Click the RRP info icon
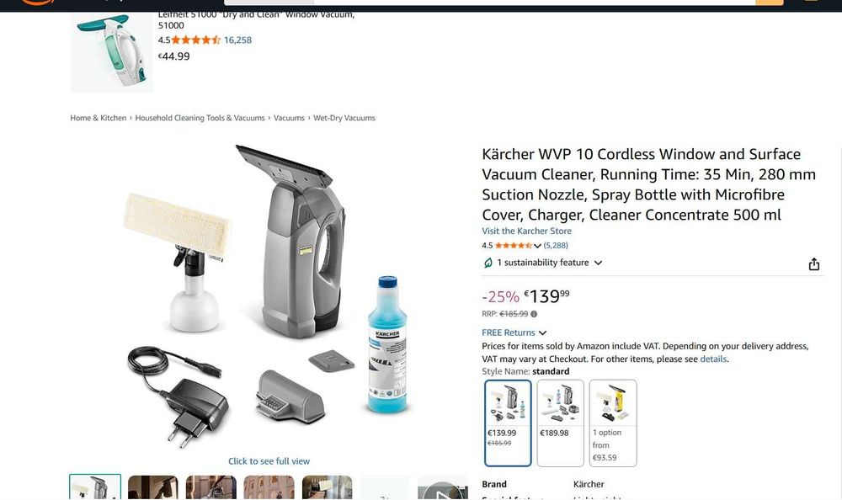The image size is (842, 500). click(534, 314)
